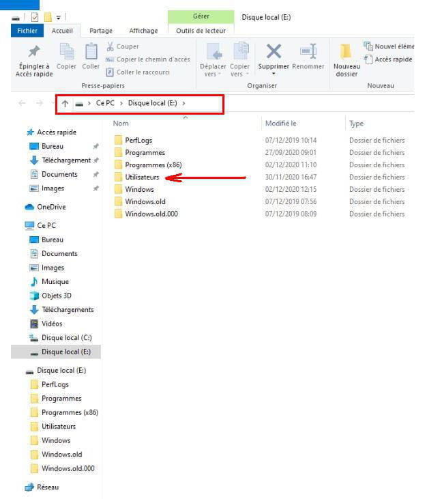Open the Supprimer dropdown arrow

pos(274,74)
